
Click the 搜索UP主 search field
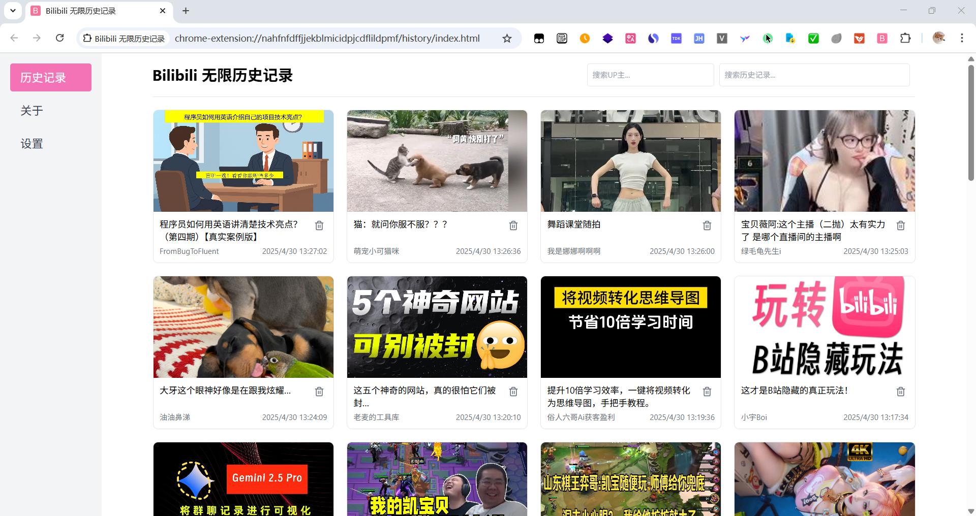pyautogui.click(x=650, y=75)
